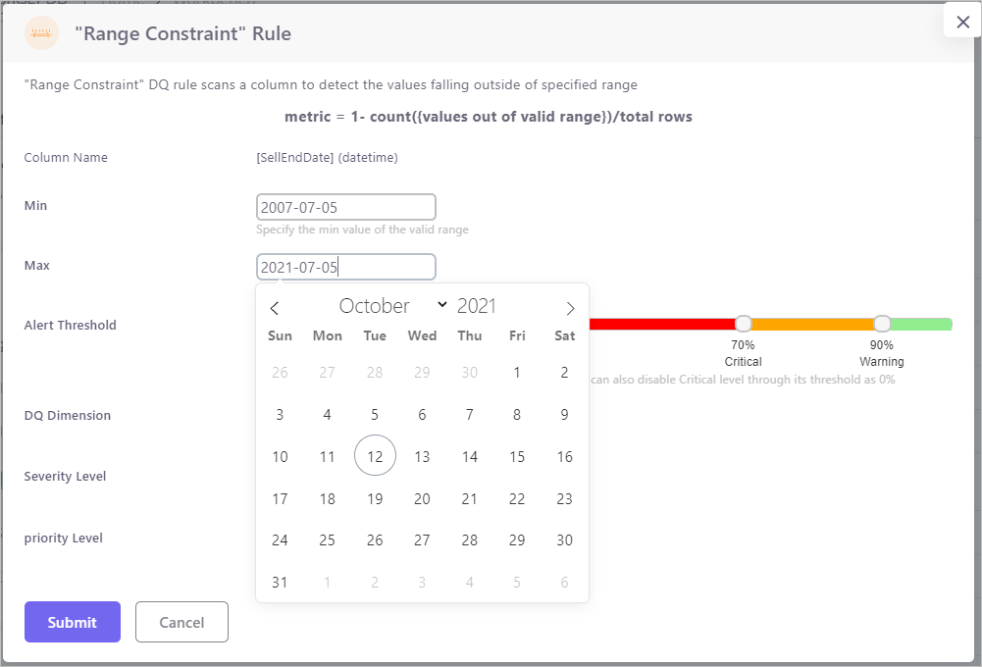This screenshot has width=982, height=667.
Task: Click the Critical 70% slider handle
Action: click(x=744, y=324)
